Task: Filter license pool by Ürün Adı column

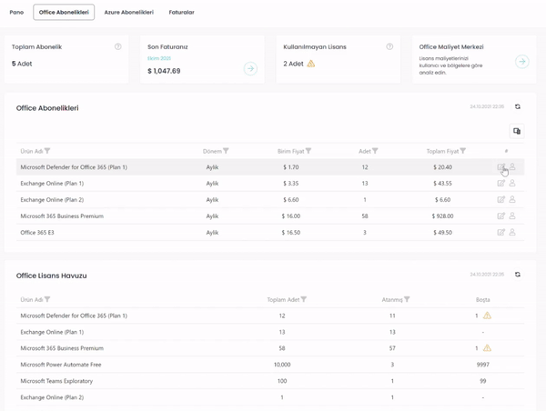Action: point(47,299)
